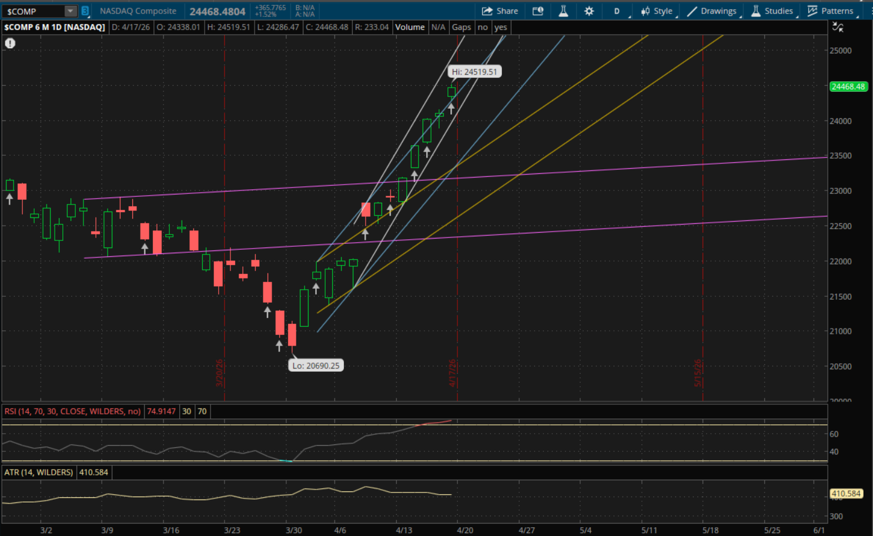Screen dimensions: 873x536
Task: Click the Lo: 20690.25 price bubble
Action: [316, 366]
